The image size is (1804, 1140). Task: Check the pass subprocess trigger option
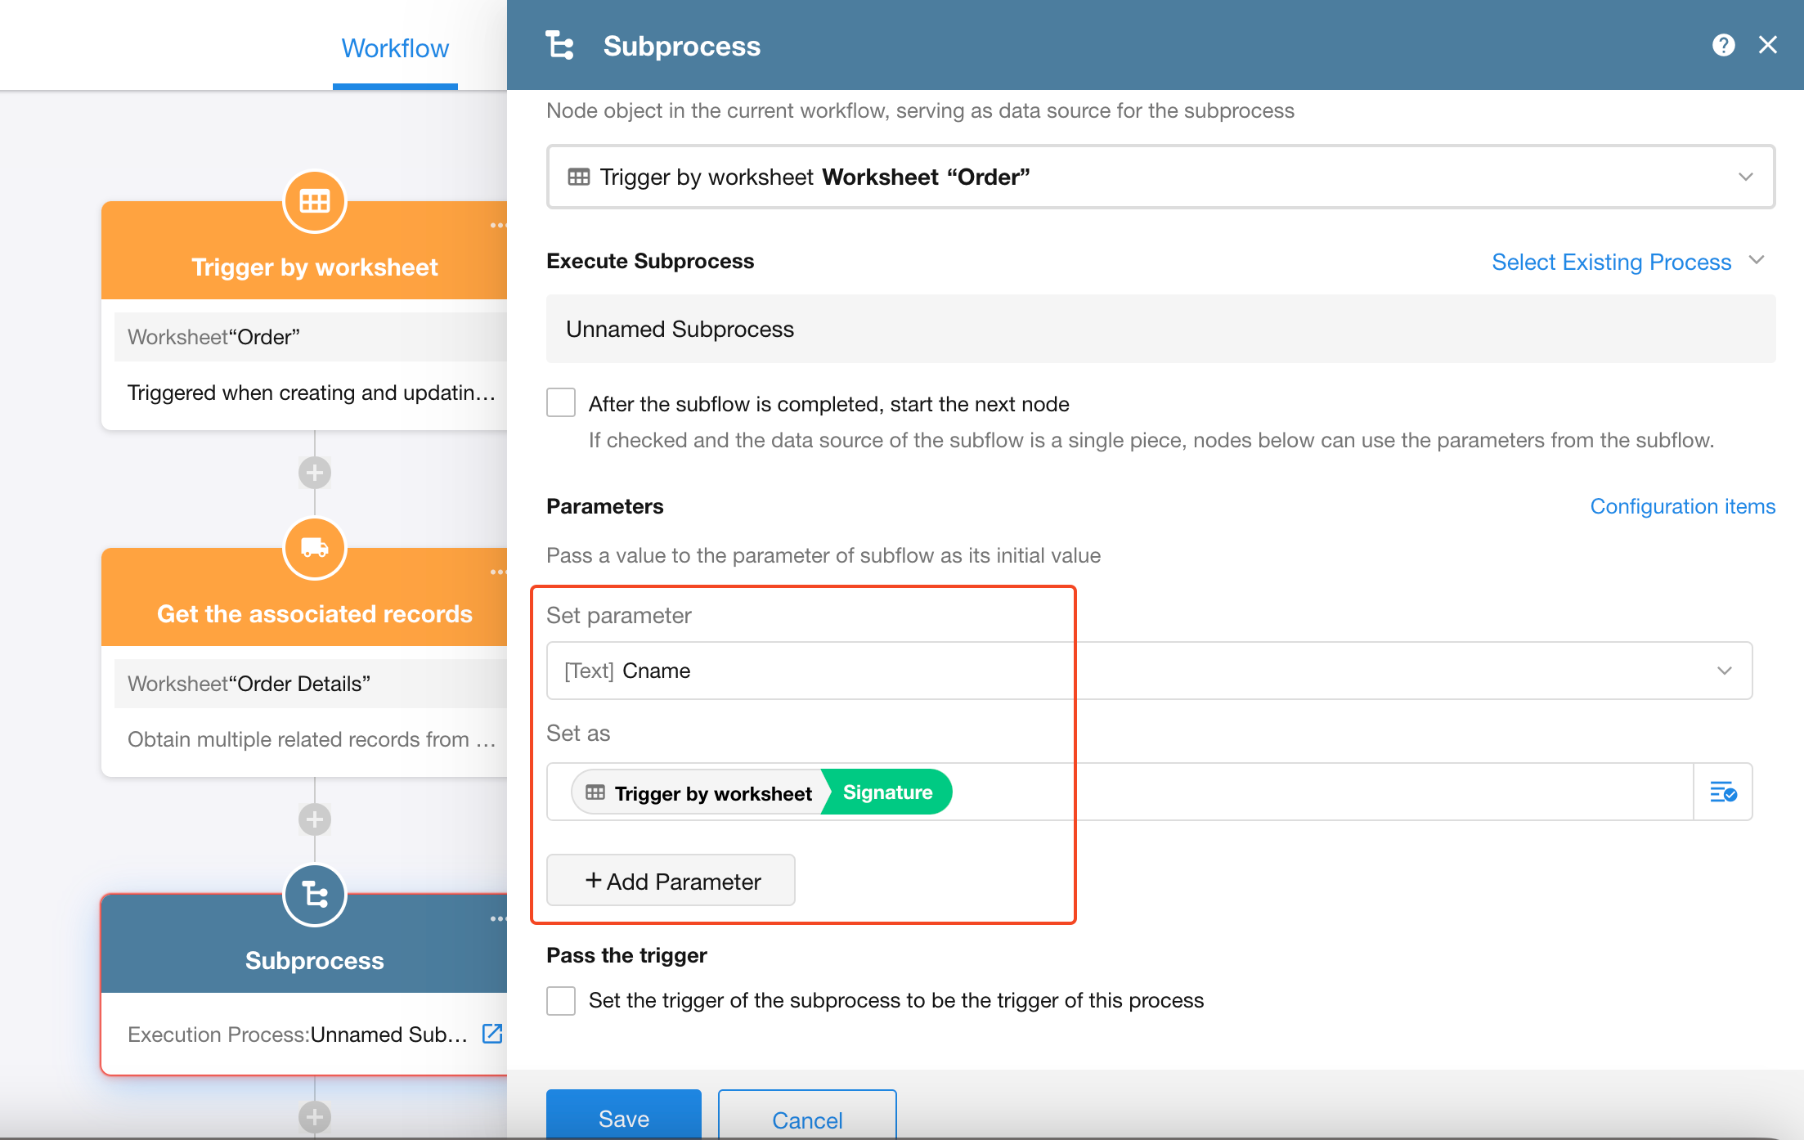(x=561, y=1000)
